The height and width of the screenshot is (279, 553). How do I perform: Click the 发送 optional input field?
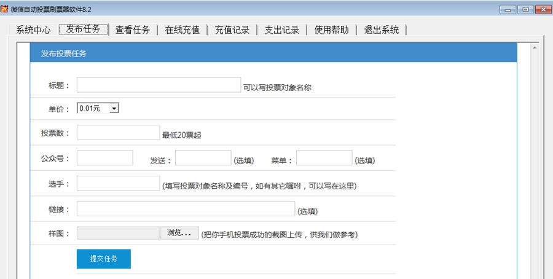203,158
